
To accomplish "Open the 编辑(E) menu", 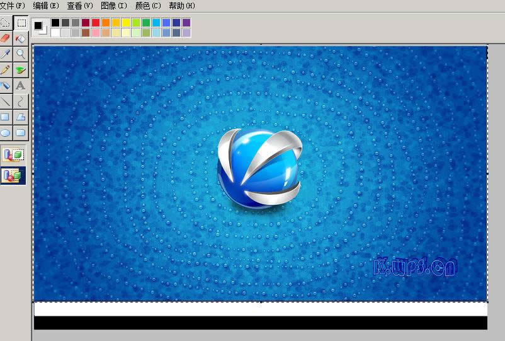I will [x=46, y=6].
